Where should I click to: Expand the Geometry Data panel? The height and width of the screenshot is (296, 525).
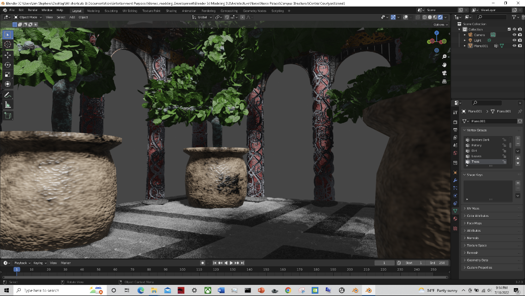(x=477, y=260)
